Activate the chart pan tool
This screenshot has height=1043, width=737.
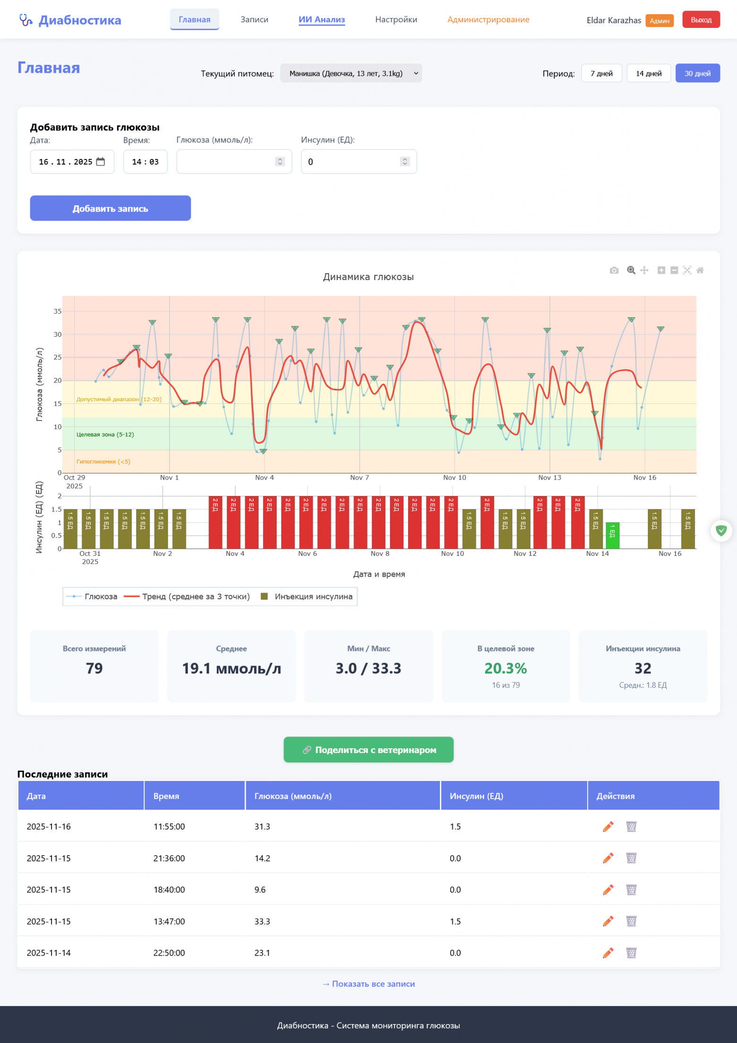(x=644, y=271)
